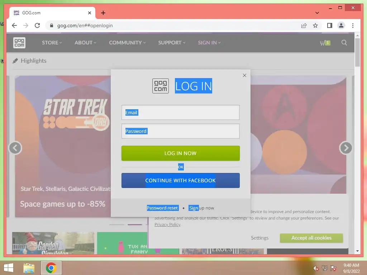Click the LOG IN NOW button

[x=181, y=153]
